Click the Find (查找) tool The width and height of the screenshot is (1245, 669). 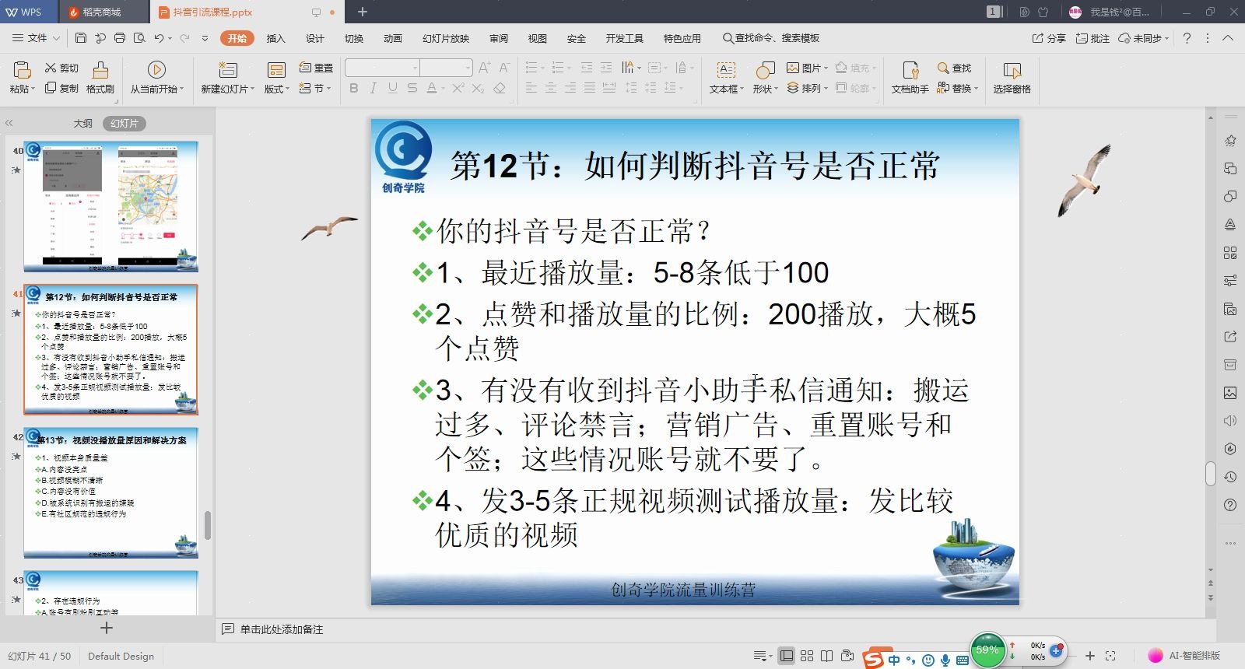pos(955,68)
